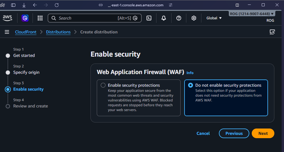
Task: Click the Amazon Q icon beside AWS logo
Action: coord(25,18)
